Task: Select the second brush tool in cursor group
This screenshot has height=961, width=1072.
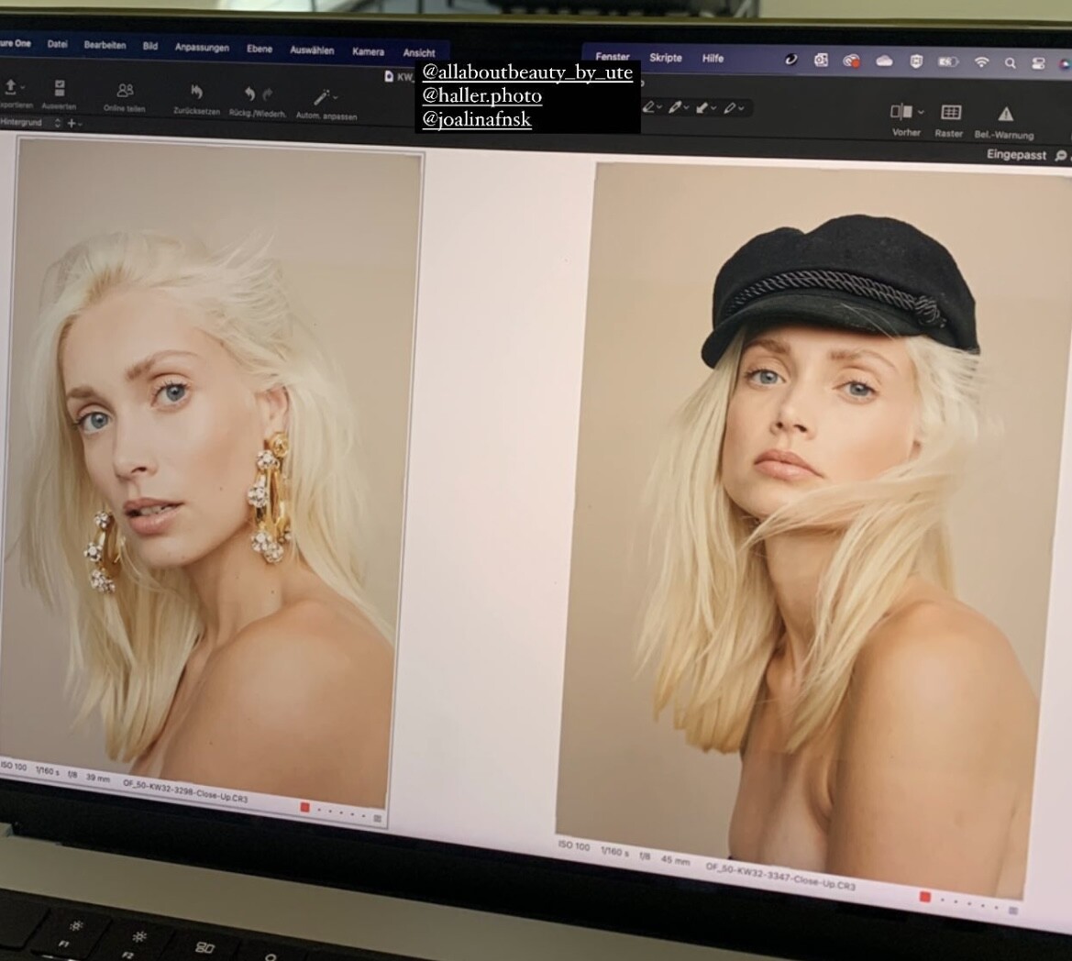Action: pyautogui.click(x=676, y=107)
